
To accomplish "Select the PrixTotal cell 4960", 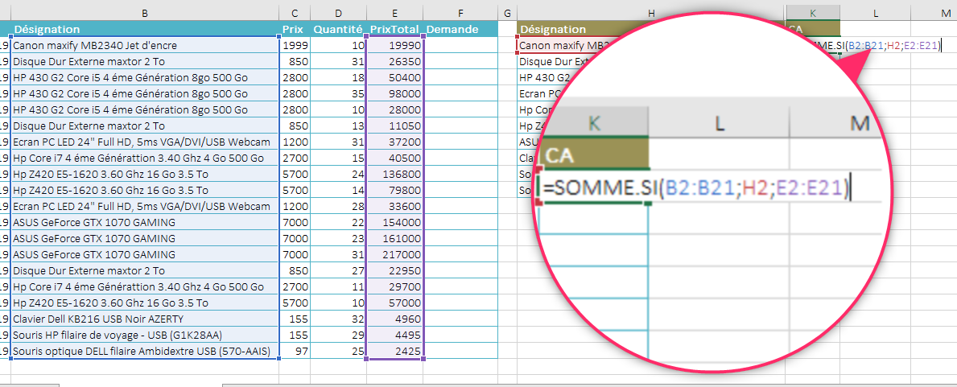I will point(395,319).
